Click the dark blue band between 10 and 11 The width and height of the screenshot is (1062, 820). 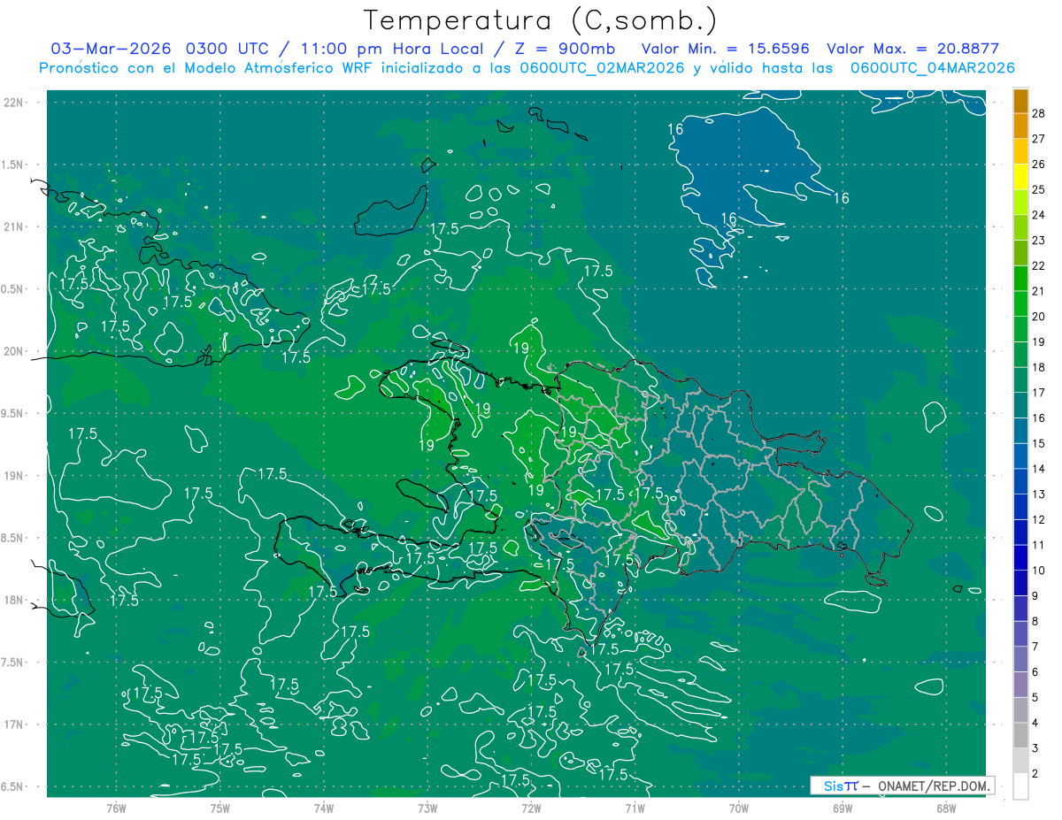tap(1020, 557)
